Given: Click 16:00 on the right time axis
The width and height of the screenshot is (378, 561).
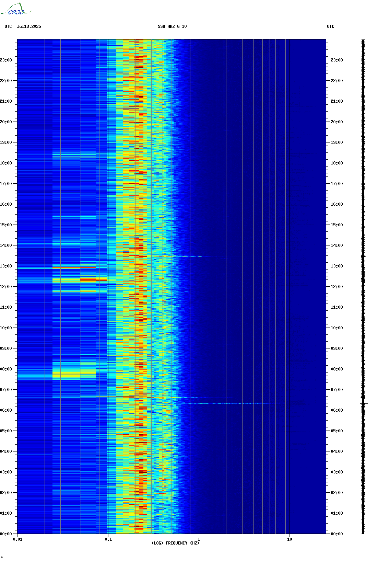Looking at the screenshot, I should pyautogui.click(x=337, y=204).
